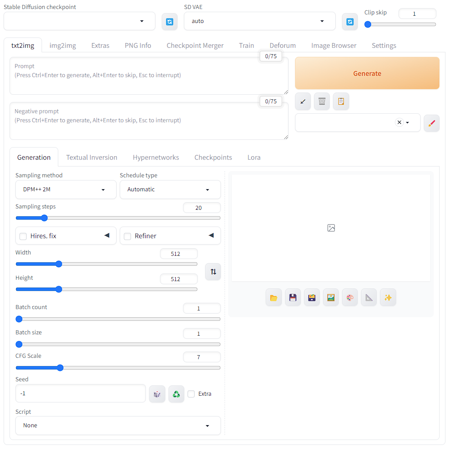
Task: Open the Lora tab
Action: pos(254,157)
